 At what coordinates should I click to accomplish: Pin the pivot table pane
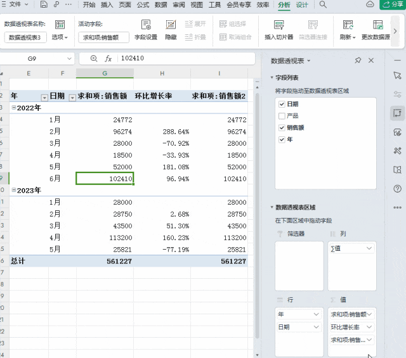tap(358, 61)
